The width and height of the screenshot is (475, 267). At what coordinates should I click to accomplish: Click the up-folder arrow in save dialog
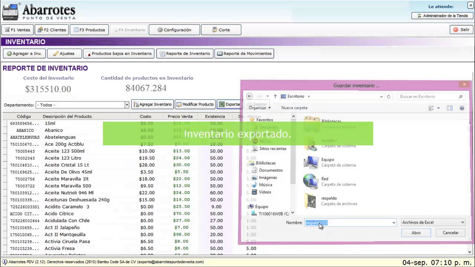[275, 96]
